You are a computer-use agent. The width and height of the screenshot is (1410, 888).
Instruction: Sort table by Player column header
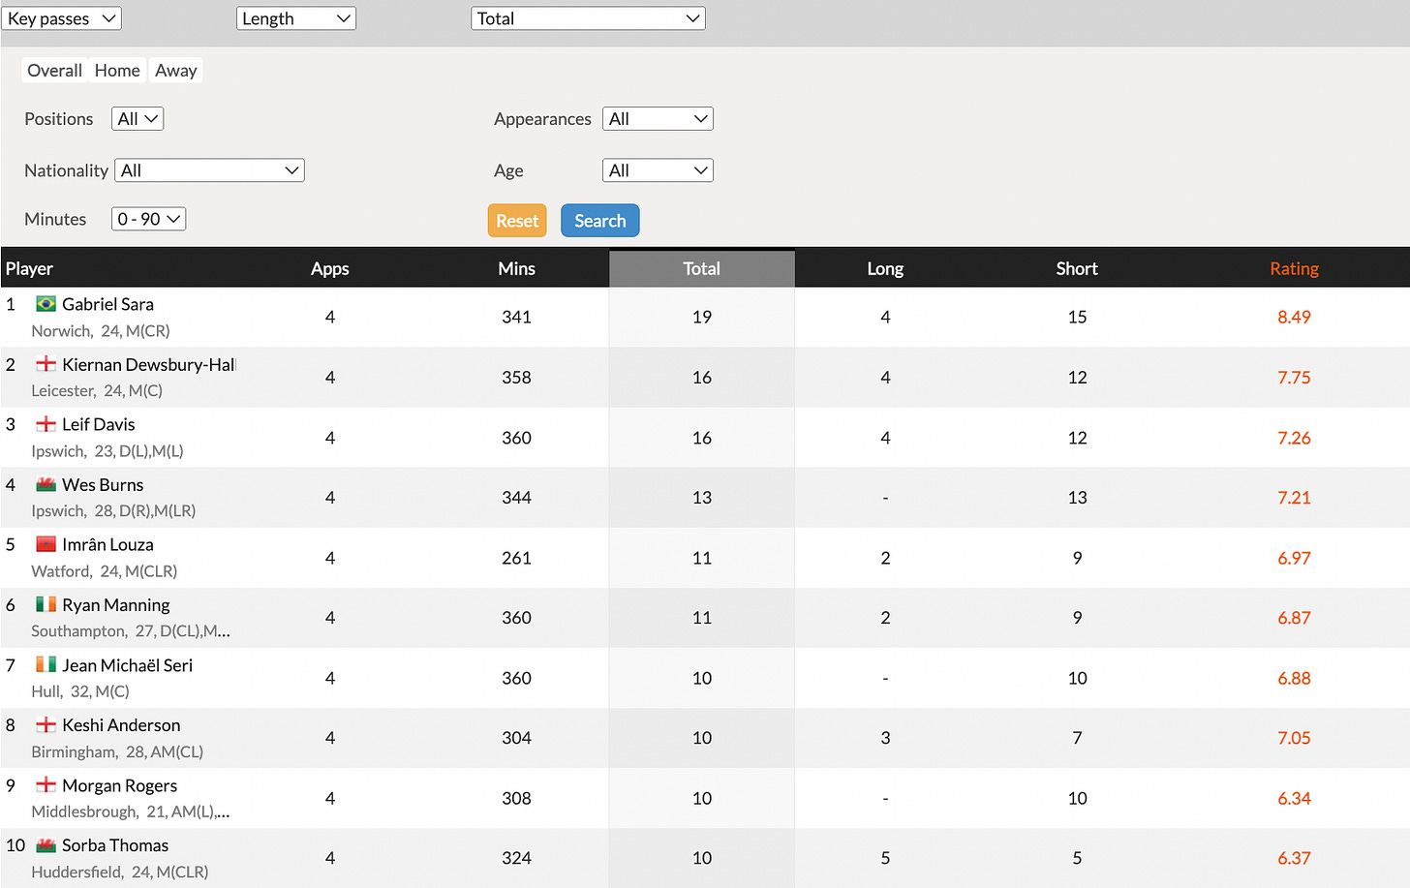tap(29, 269)
